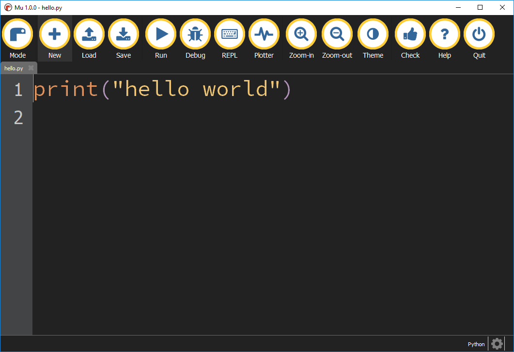Screen dimensions: 514x352
Task: Zoom out of the code
Action: pos(337,33)
